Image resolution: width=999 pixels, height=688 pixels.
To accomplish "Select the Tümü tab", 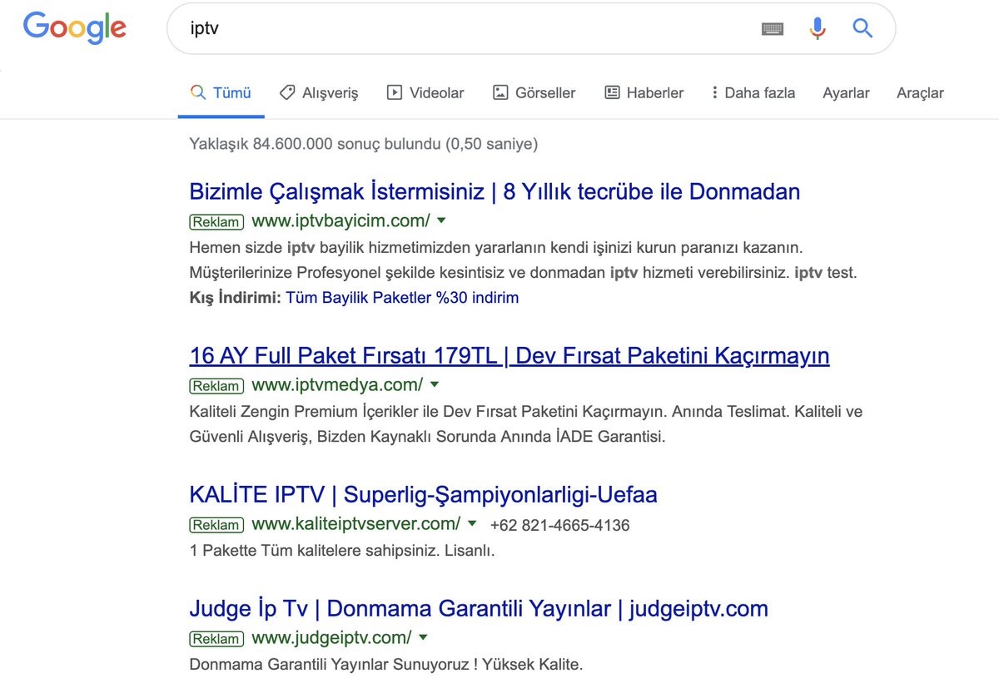I will click(221, 93).
